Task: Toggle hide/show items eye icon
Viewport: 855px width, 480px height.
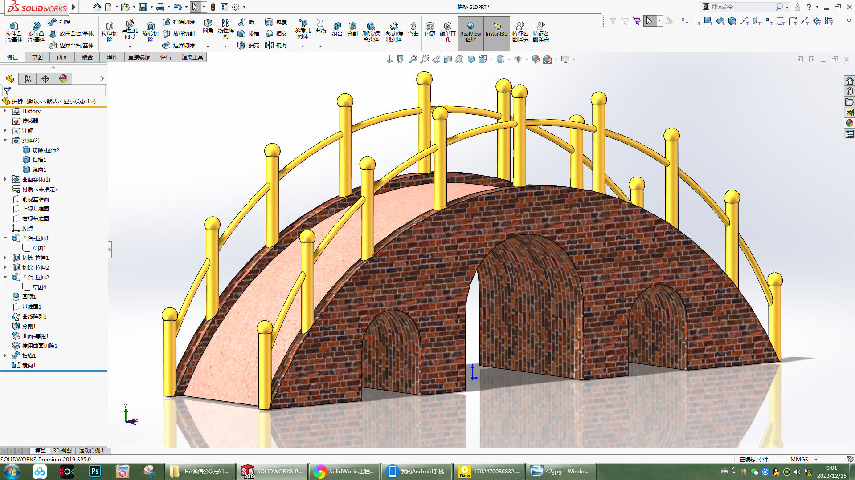Action: coord(518,59)
